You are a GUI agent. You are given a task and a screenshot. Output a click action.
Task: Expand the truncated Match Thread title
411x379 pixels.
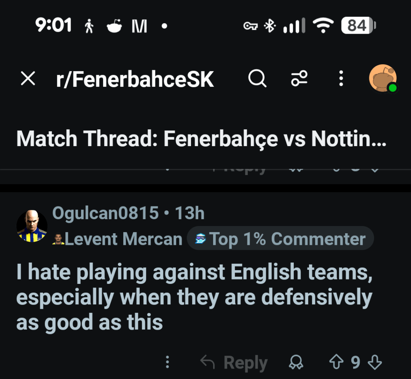(x=201, y=139)
